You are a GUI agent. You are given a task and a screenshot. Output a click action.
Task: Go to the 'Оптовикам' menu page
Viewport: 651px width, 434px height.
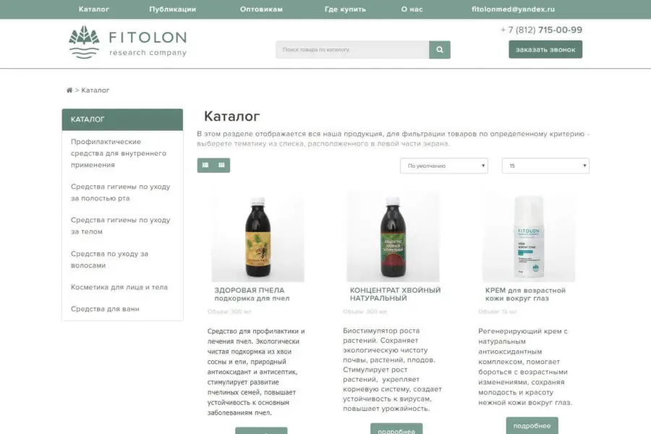pyautogui.click(x=261, y=9)
